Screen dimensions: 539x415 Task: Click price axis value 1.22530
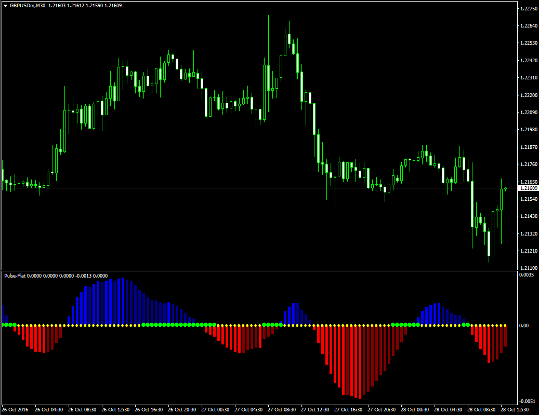click(x=529, y=43)
